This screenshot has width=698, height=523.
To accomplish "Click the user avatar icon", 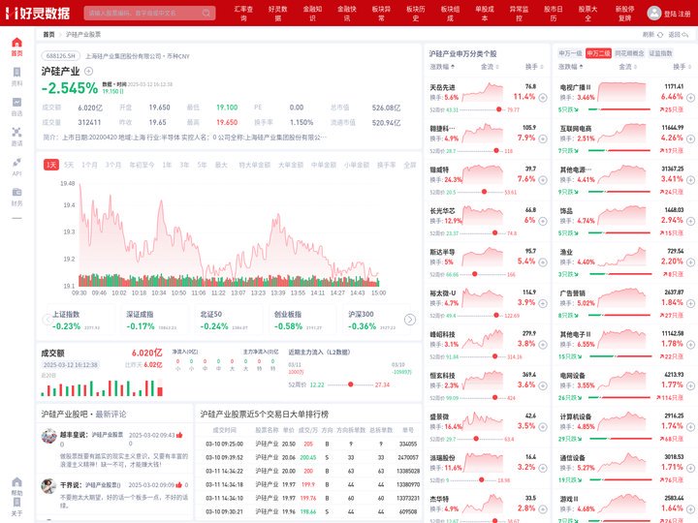I will tap(653, 13).
